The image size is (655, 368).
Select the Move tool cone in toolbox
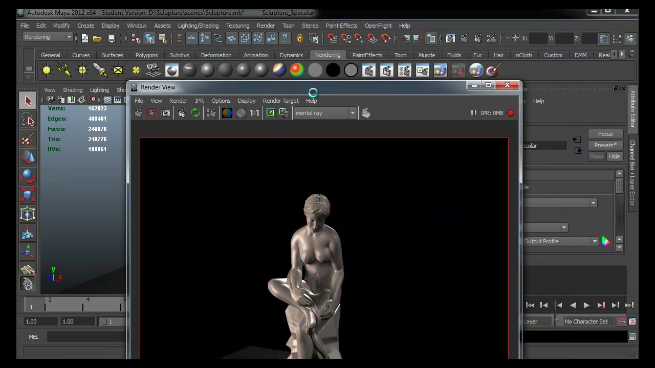(x=28, y=157)
